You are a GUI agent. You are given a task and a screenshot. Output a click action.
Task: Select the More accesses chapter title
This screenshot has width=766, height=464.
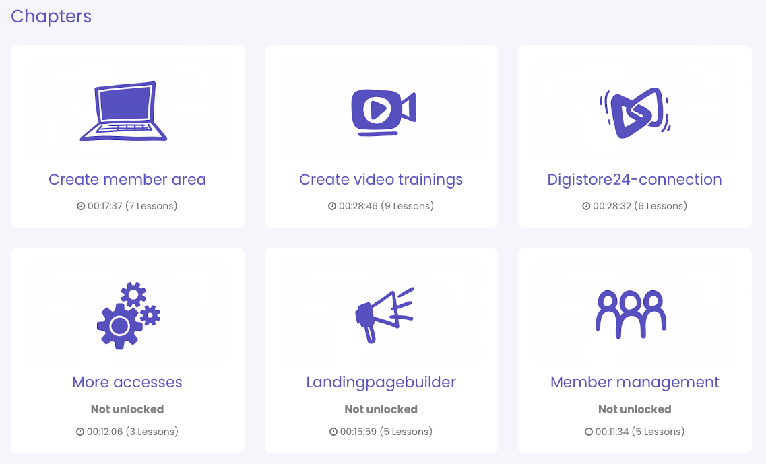(x=127, y=383)
